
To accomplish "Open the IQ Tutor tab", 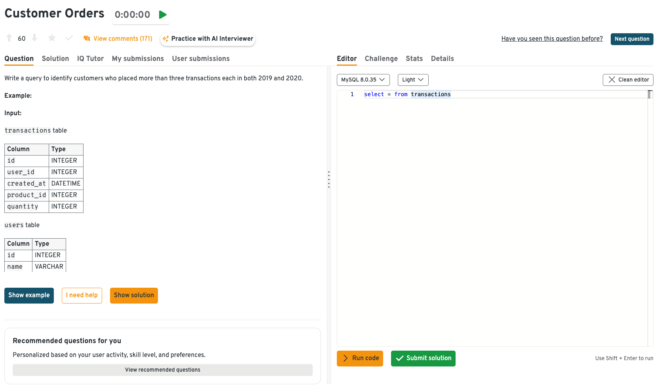I will (x=90, y=59).
